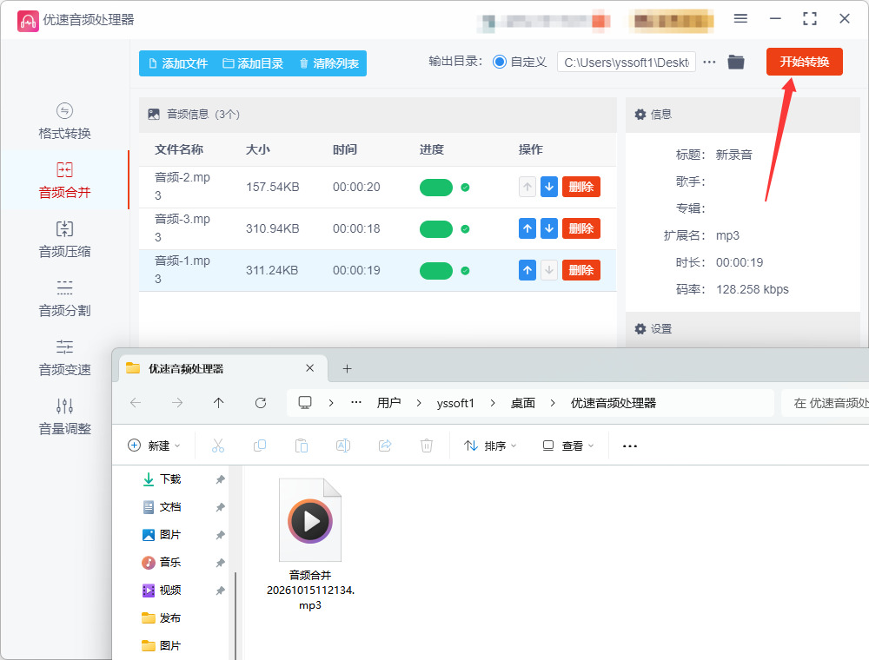Expand breadcrumb chevron after 用户
This screenshot has height=660, width=869.
pos(419,403)
